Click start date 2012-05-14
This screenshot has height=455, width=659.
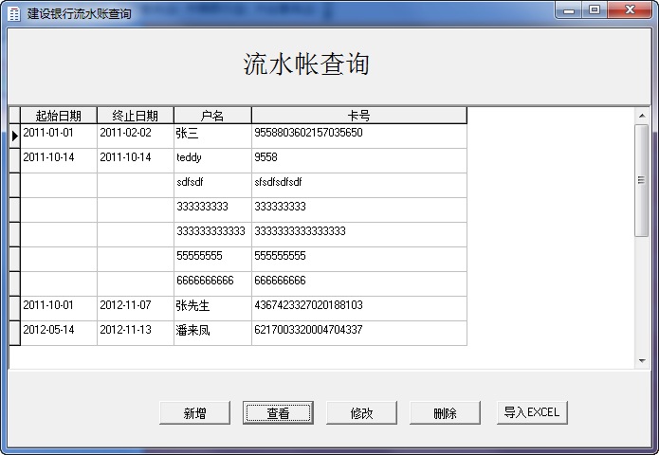click(59, 333)
